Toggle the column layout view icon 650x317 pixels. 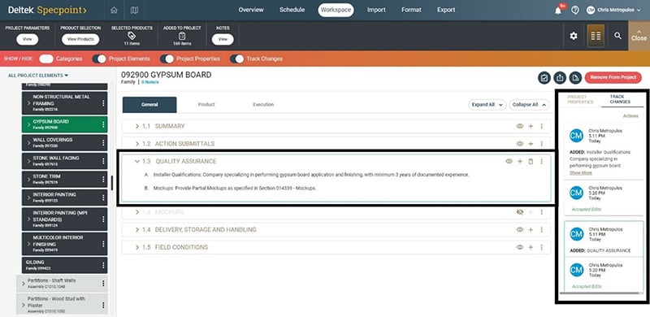pyautogui.click(x=596, y=36)
